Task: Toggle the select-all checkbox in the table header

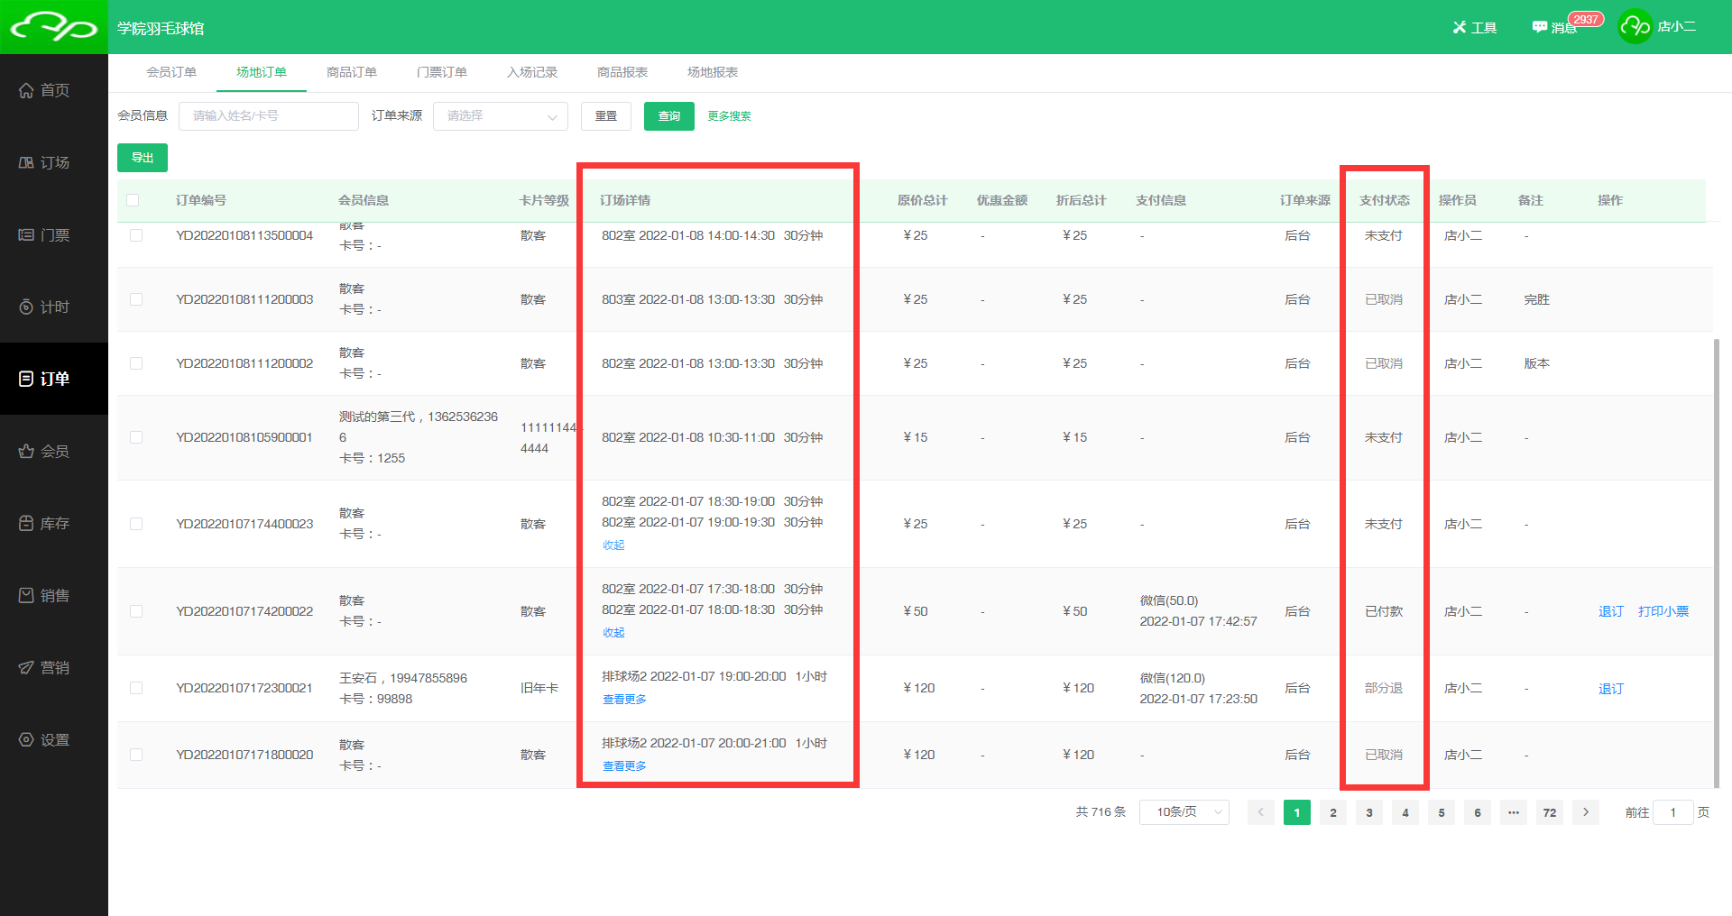Action: (x=133, y=200)
